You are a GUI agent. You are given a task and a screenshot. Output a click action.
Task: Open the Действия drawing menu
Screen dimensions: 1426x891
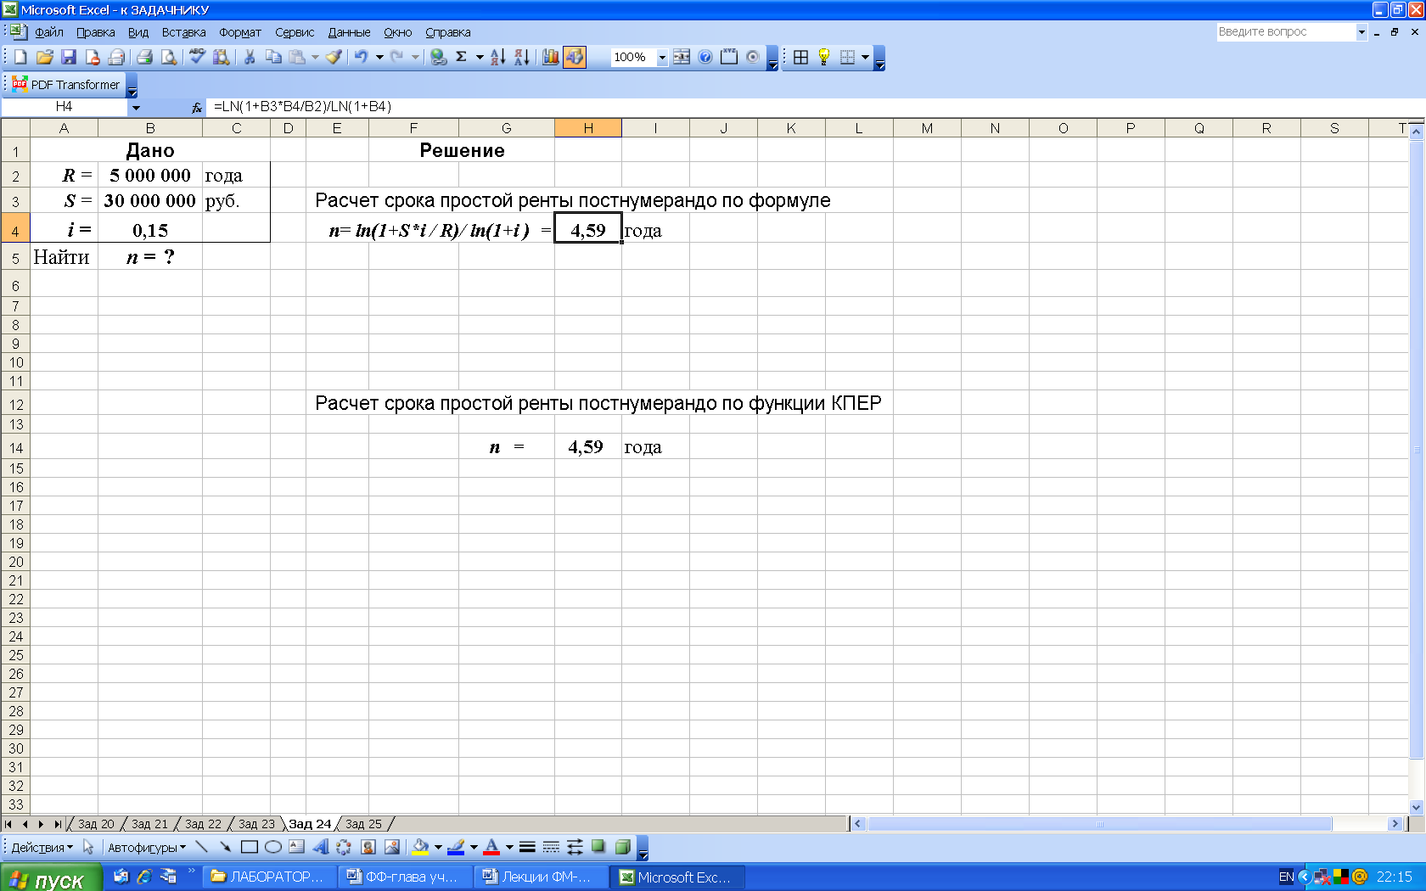pos(42,847)
